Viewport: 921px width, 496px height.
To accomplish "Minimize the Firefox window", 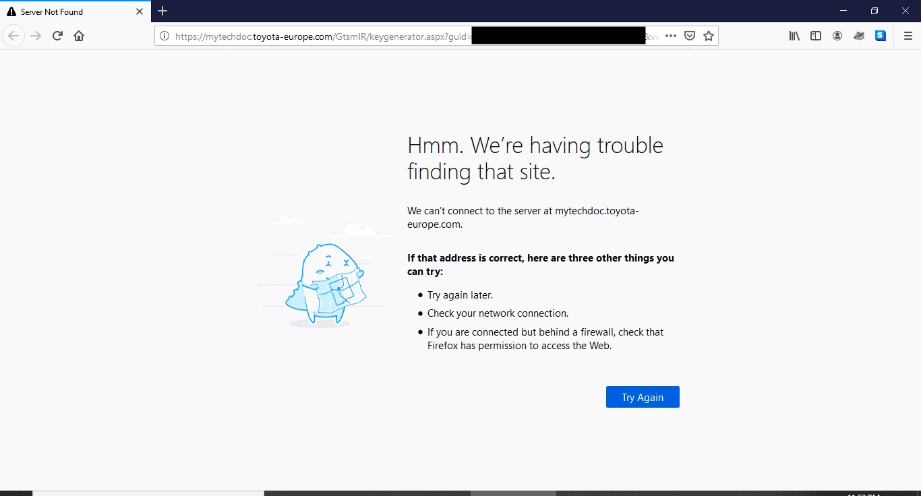I will point(843,11).
